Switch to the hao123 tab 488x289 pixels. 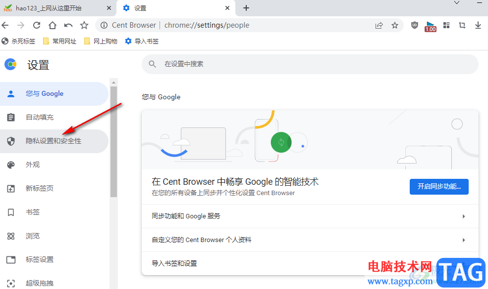point(58,8)
